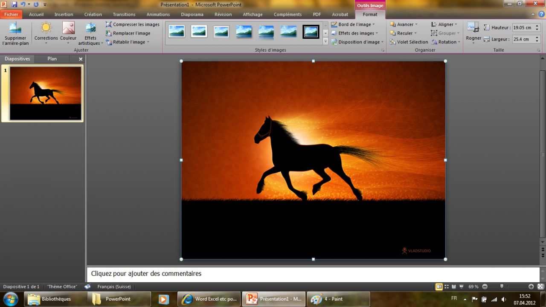
Task: Open Effets artistiques gallery
Action: point(90,28)
